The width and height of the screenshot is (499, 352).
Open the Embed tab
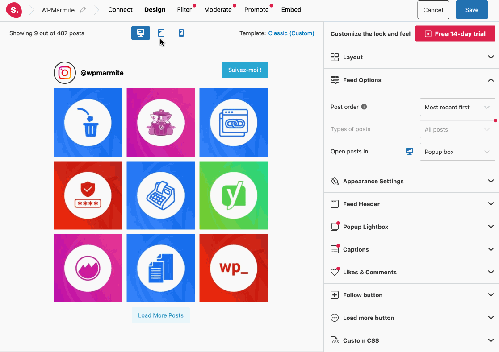coord(291,10)
